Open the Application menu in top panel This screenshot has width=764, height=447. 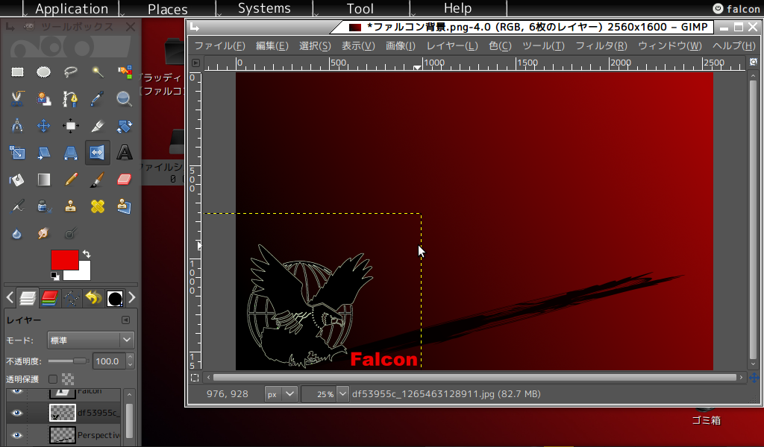72,9
